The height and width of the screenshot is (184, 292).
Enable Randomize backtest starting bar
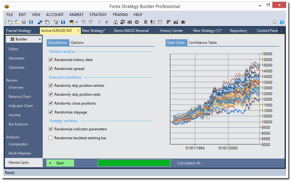(51, 138)
